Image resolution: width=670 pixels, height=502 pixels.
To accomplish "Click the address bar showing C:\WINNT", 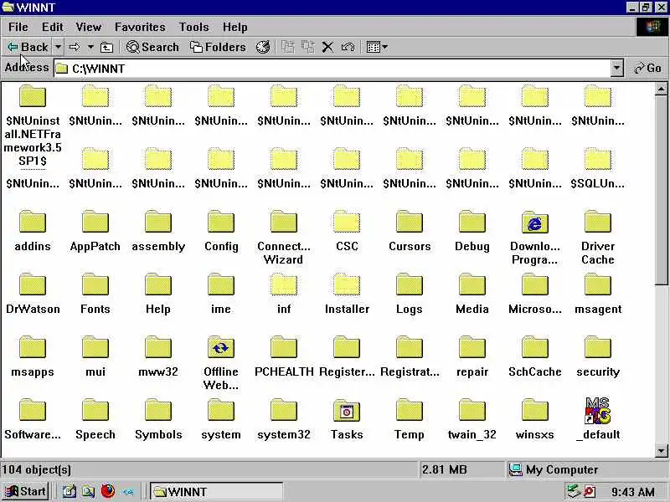I will (x=333, y=69).
